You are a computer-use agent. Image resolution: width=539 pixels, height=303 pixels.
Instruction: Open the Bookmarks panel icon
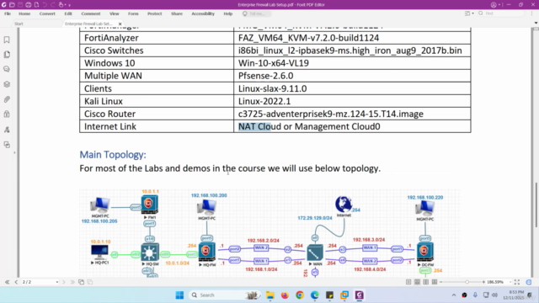(7, 40)
